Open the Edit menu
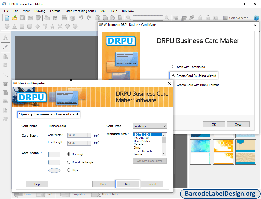This screenshot has height=199, width=261. click(x=16, y=11)
